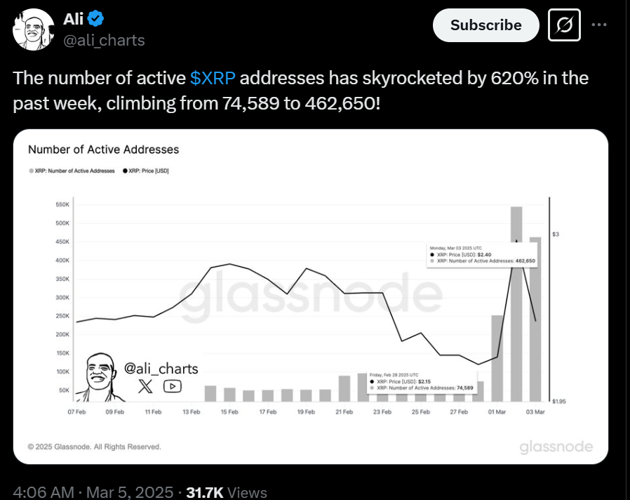Click the X logo in chart watermark

[145, 386]
